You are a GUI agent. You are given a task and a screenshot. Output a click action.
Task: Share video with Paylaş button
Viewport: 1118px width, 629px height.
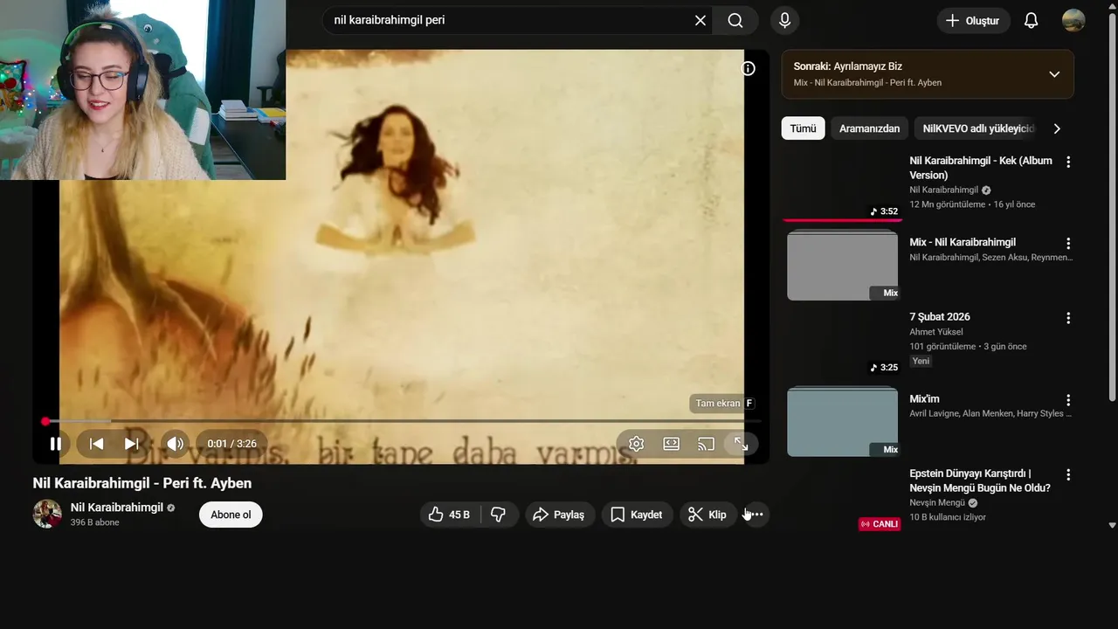click(x=560, y=515)
